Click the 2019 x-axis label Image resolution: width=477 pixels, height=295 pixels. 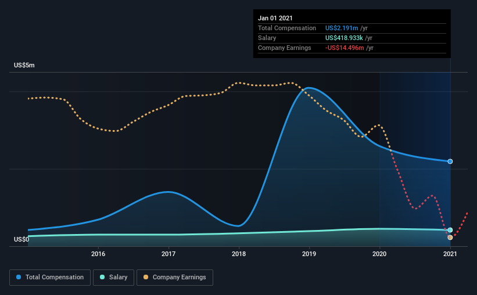click(x=309, y=254)
